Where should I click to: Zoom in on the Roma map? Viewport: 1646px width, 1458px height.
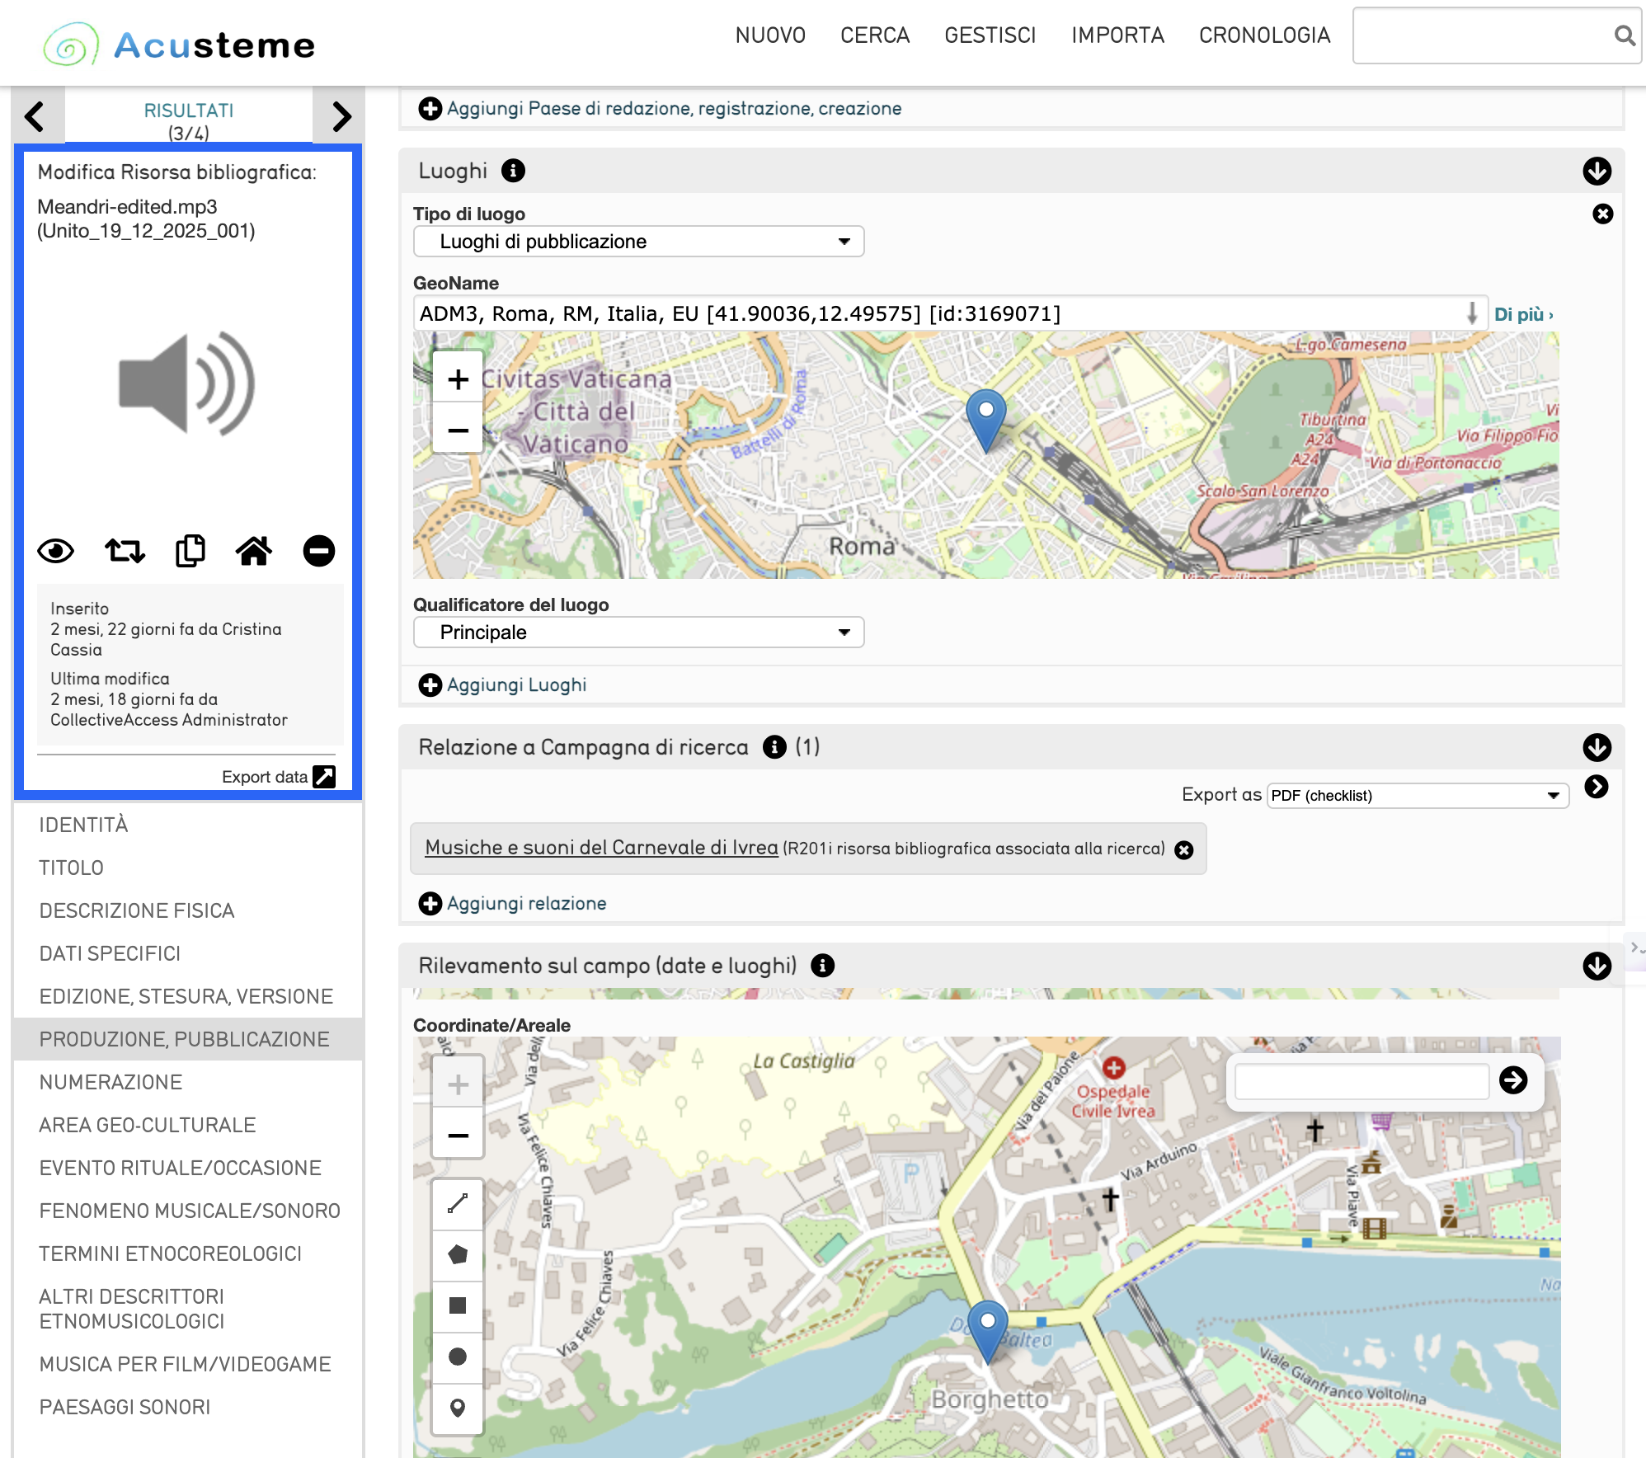point(458,379)
